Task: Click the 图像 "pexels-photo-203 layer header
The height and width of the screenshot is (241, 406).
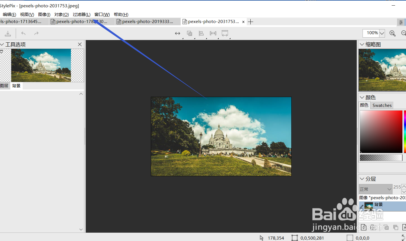Action: pyautogui.click(x=382, y=198)
